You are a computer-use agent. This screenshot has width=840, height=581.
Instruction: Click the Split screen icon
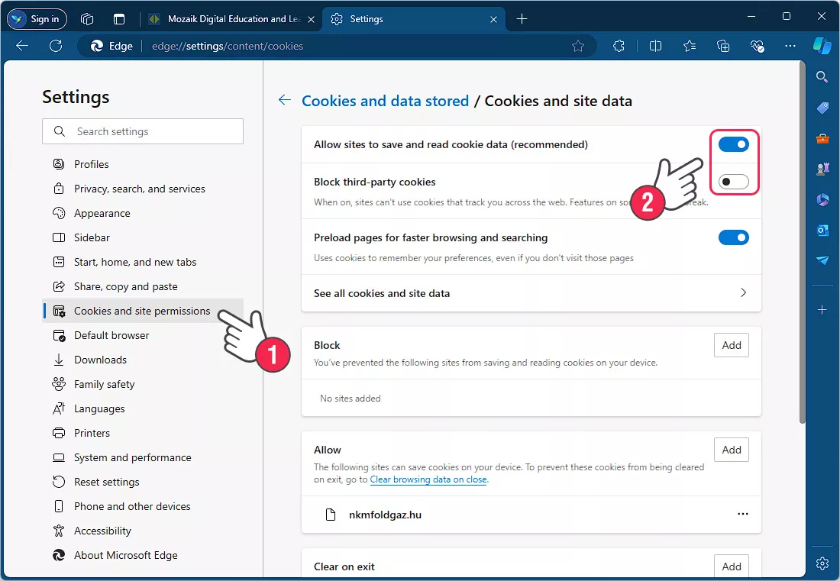point(655,46)
